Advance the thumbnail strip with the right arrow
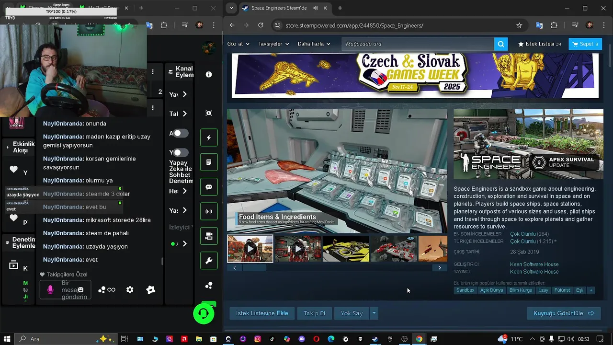This screenshot has width=613, height=345. (x=440, y=268)
